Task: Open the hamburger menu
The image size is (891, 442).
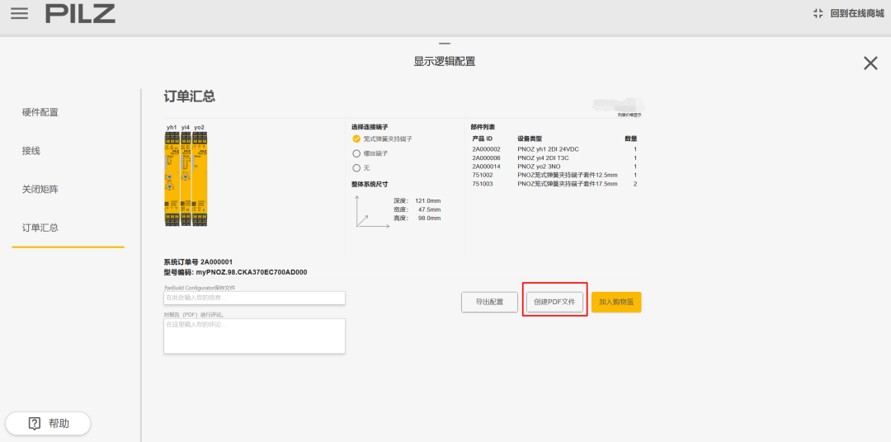Action: click(x=19, y=14)
